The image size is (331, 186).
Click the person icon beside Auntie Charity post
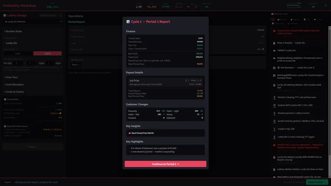[x=274, y=121]
